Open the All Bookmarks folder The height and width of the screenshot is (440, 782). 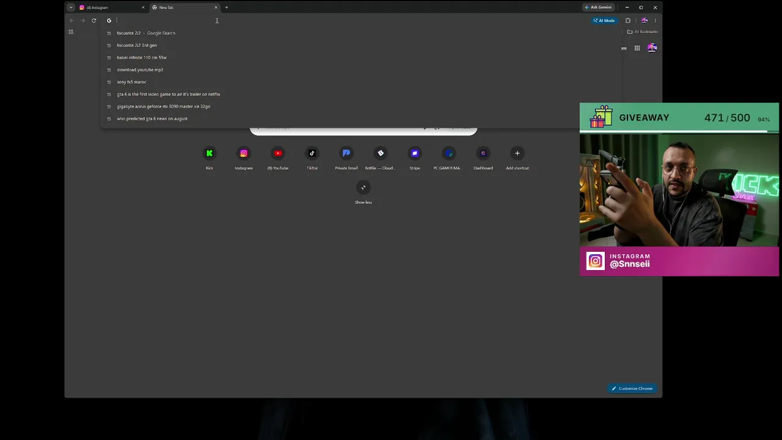(643, 32)
